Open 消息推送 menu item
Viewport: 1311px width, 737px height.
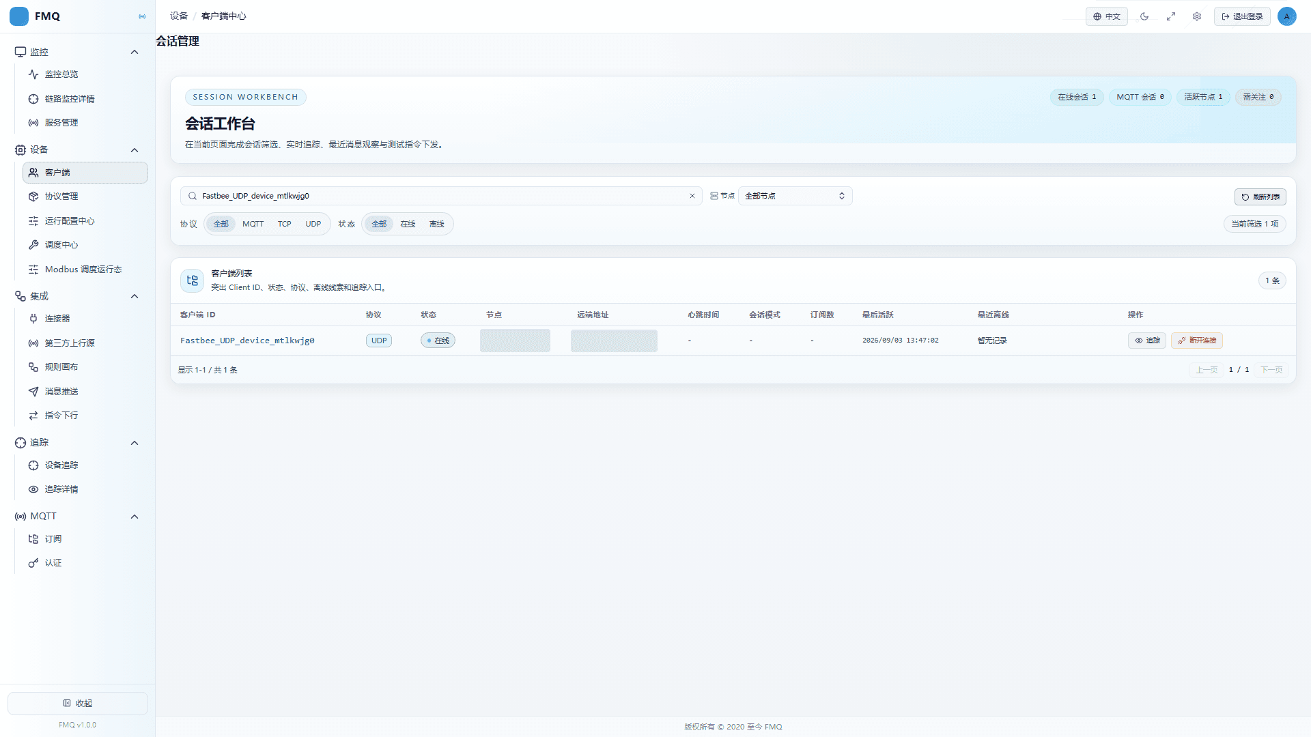pos(85,392)
